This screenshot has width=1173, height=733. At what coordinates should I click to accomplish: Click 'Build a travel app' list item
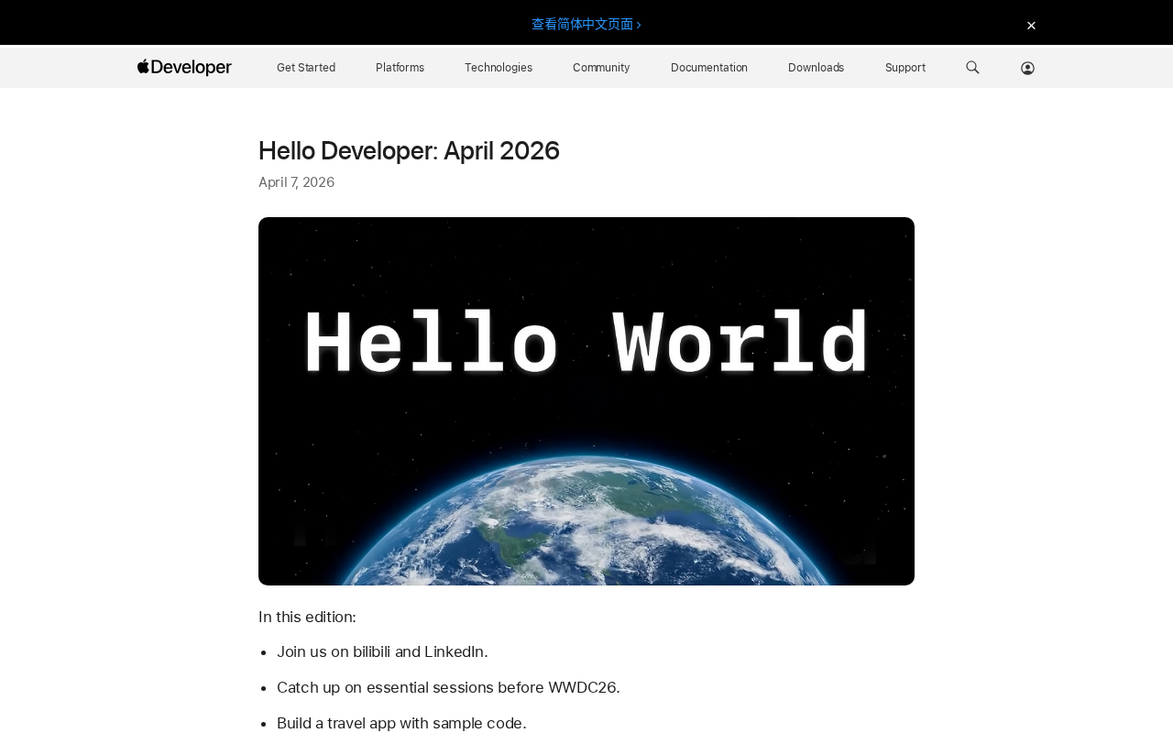point(401,723)
